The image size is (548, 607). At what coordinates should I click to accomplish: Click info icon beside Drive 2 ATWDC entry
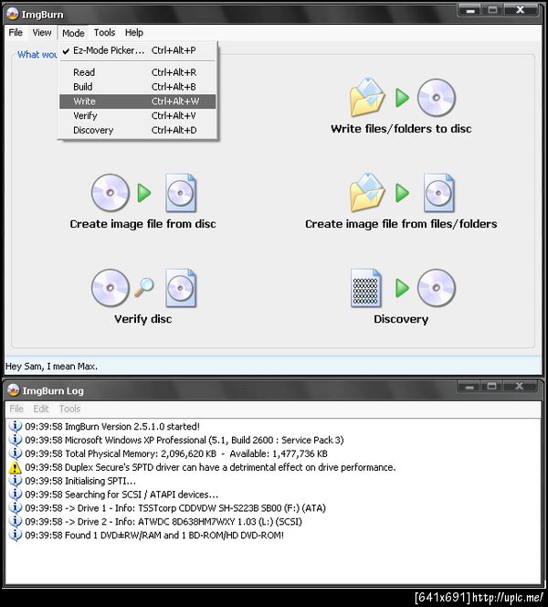pos(16,521)
